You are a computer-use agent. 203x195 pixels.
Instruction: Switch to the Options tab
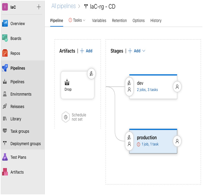pos(139,20)
